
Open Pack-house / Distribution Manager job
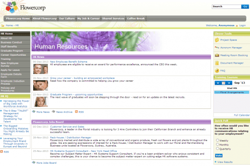pyautogui.click(x=70, y=137)
